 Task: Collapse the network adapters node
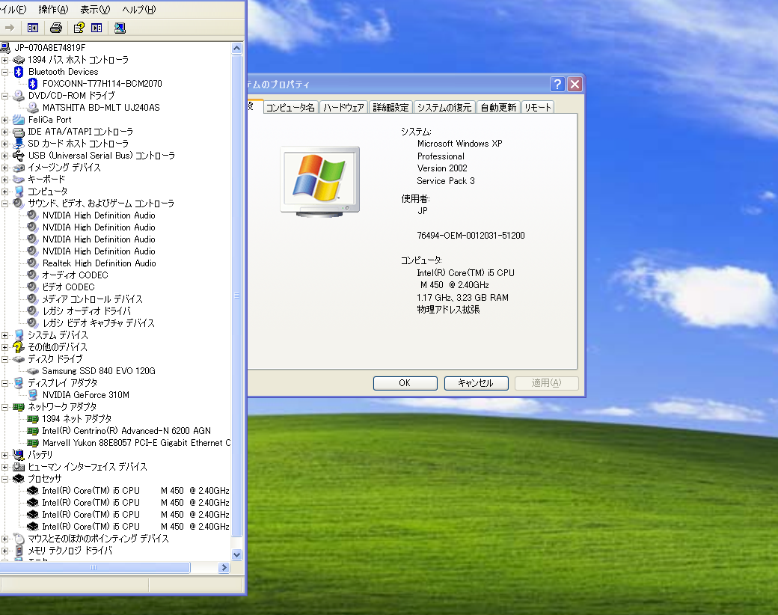pyautogui.click(x=5, y=407)
